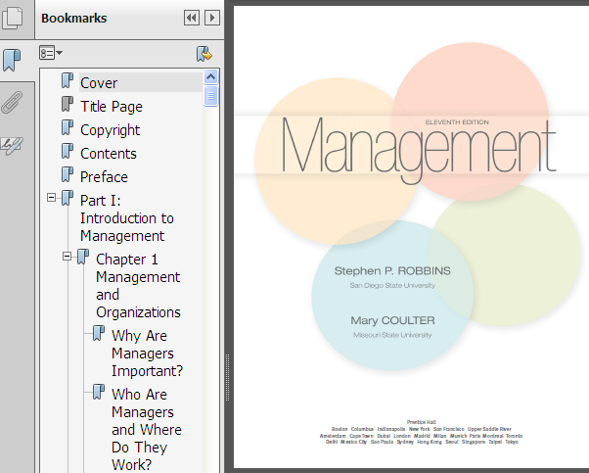Click the ELEVENTH EDITION text
589x473 pixels.
[457, 122]
